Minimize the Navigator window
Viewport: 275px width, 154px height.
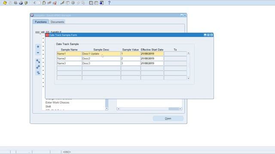click(182, 15)
